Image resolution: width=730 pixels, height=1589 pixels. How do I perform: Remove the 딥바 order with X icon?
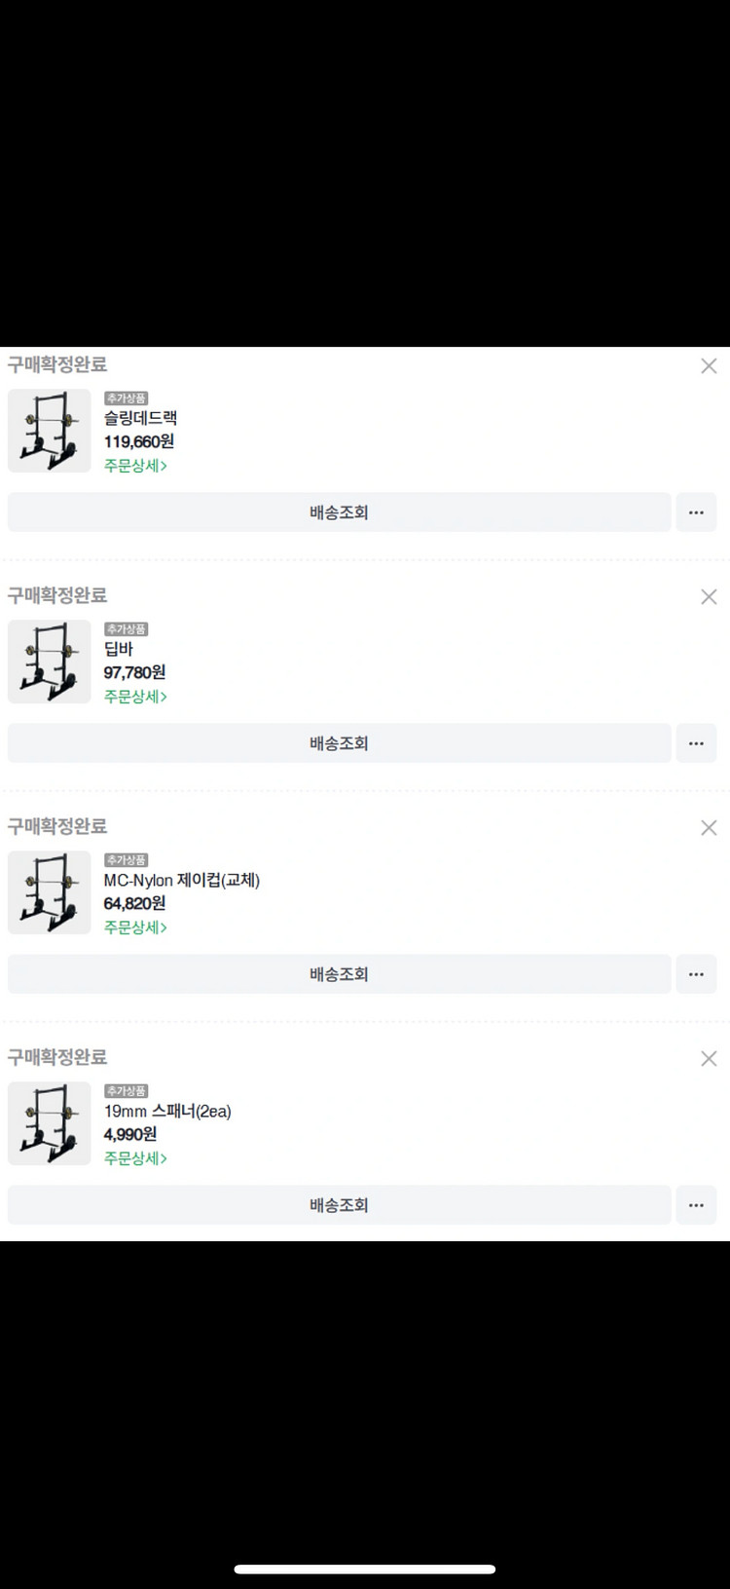[x=709, y=597]
